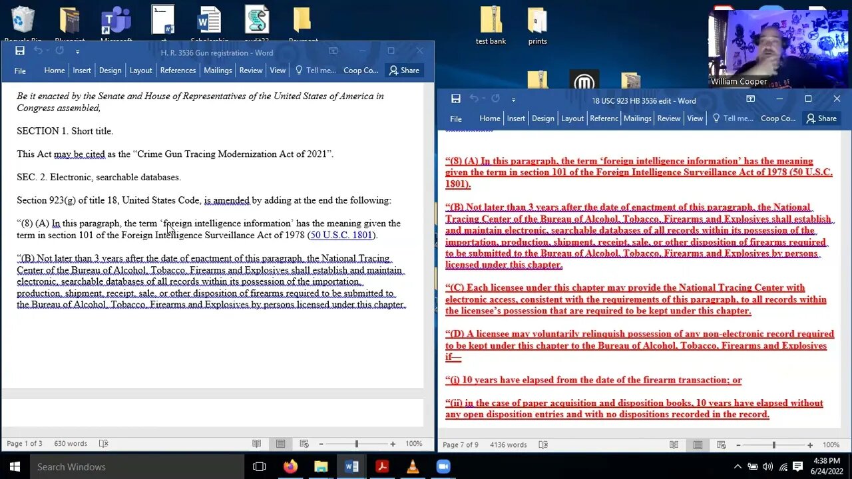Open Task View on the taskbar
This screenshot has width=852, height=479.
tap(260, 467)
